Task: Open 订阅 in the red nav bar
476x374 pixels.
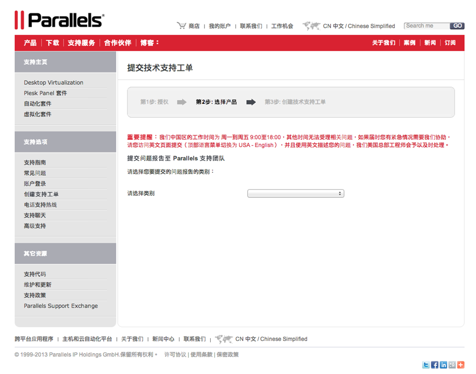Action: click(450, 43)
